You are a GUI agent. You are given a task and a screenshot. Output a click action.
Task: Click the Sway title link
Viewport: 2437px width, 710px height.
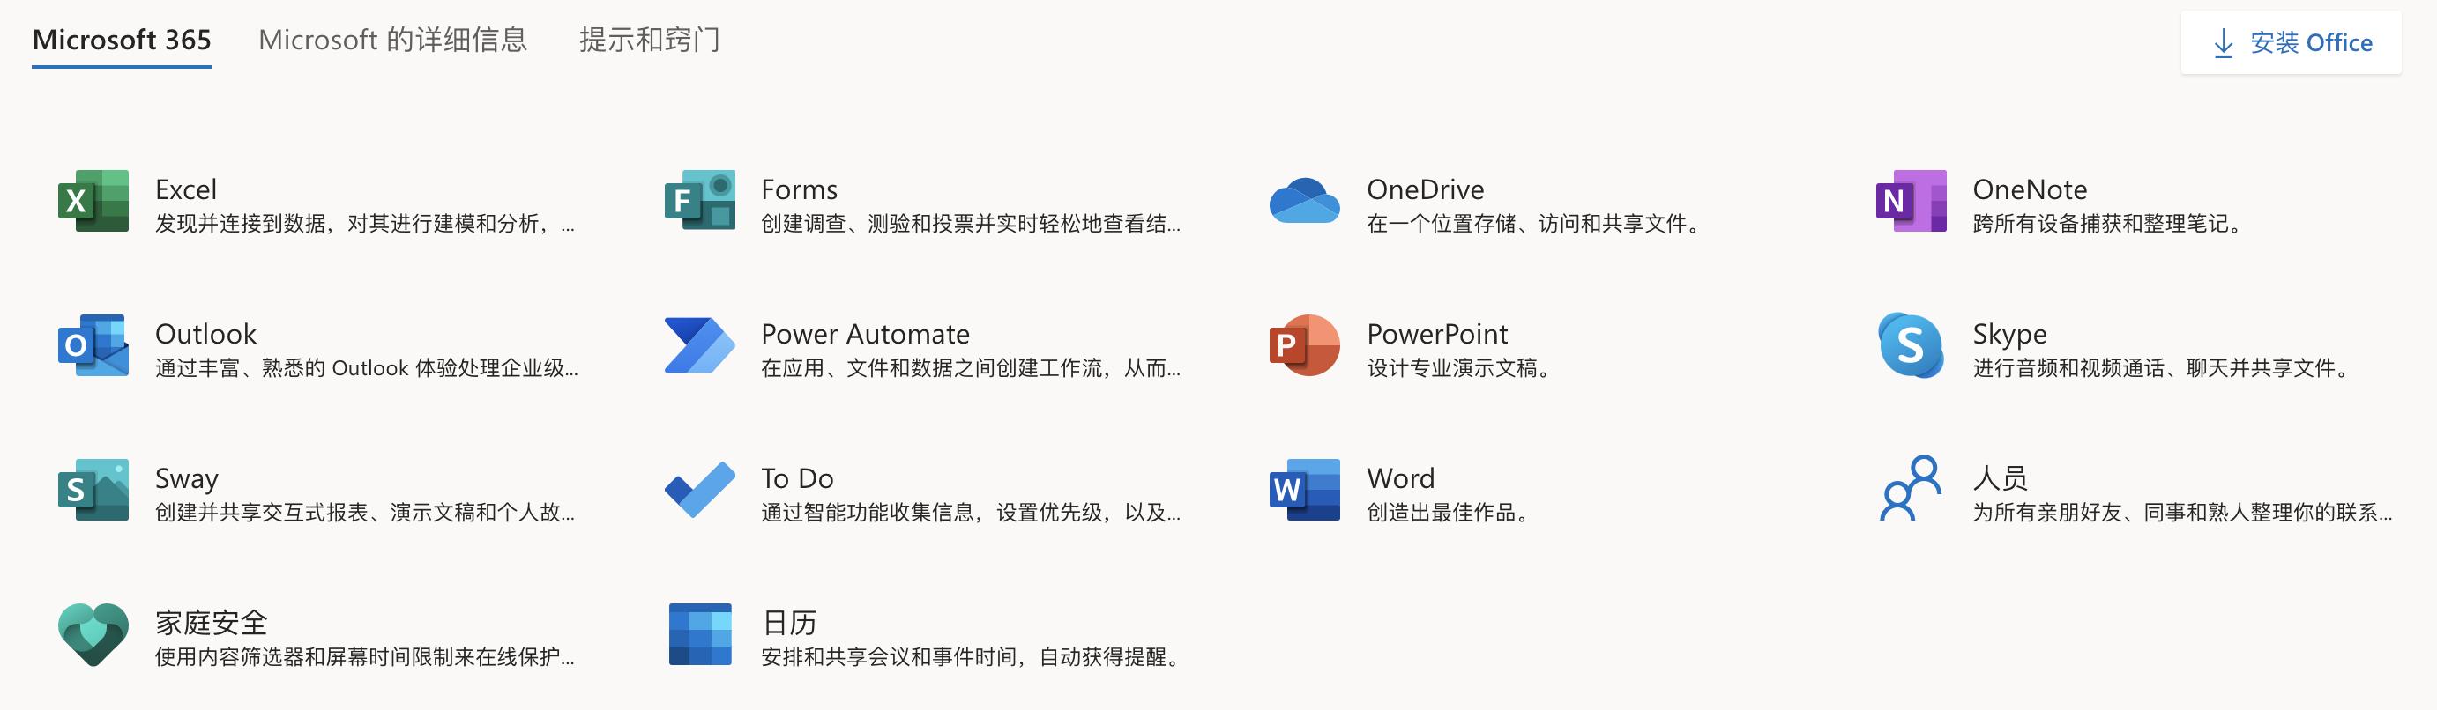[186, 478]
